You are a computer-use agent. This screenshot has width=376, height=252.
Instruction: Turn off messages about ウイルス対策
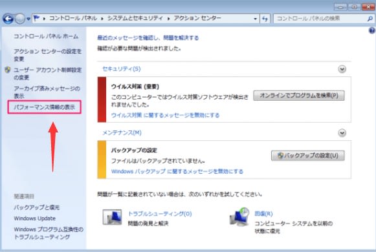coord(165,115)
